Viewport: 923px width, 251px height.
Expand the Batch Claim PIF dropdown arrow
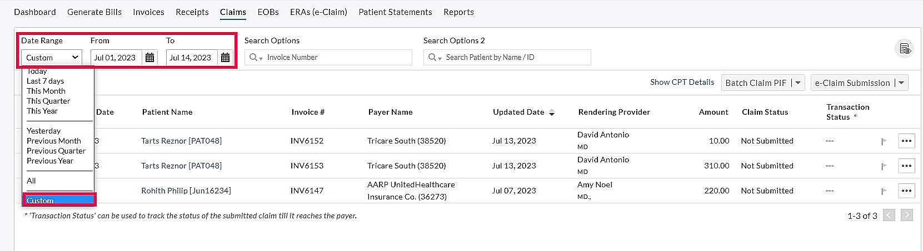click(798, 83)
